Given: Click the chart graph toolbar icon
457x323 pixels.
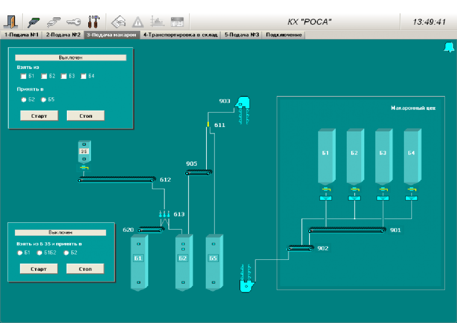Looking at the screenshot, I should tap(157, 22).
